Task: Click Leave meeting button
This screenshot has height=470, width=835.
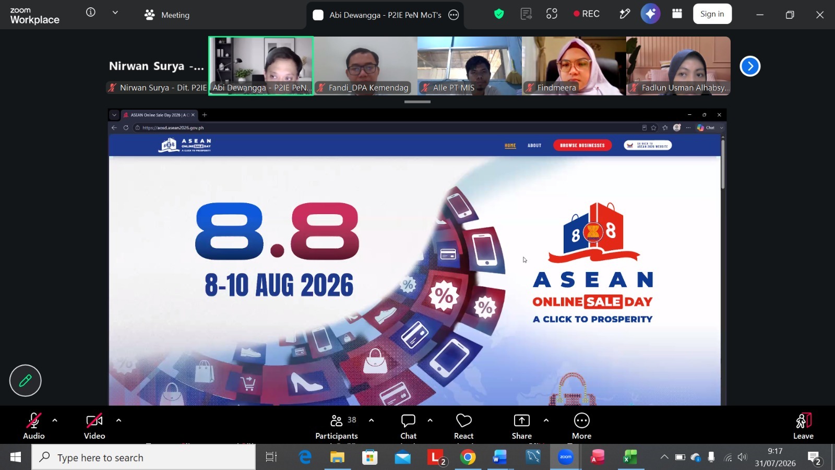Action: tap(803, 427)
